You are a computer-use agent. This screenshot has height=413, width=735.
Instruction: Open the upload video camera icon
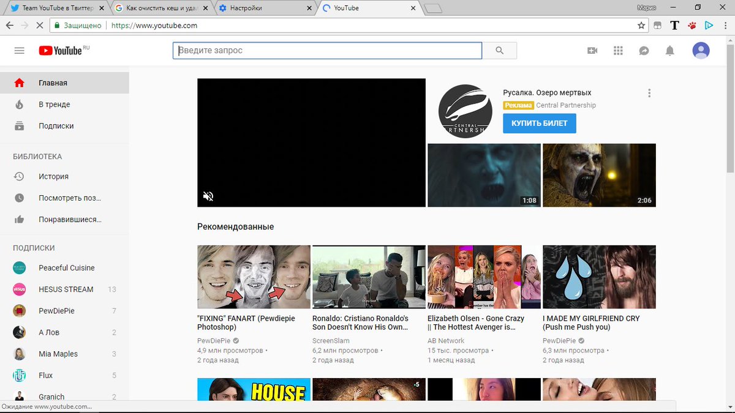(592, 51)
